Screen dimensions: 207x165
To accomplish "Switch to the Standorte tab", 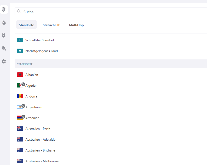I will 27,25.
